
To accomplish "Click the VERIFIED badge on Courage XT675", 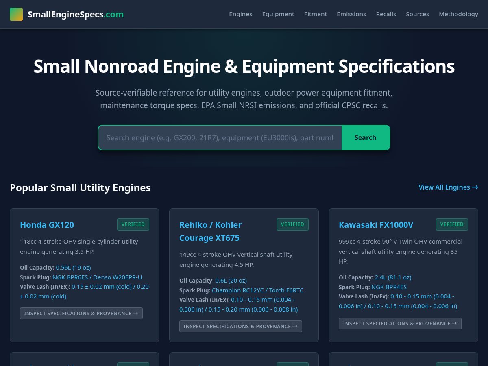I will (292, 224).
